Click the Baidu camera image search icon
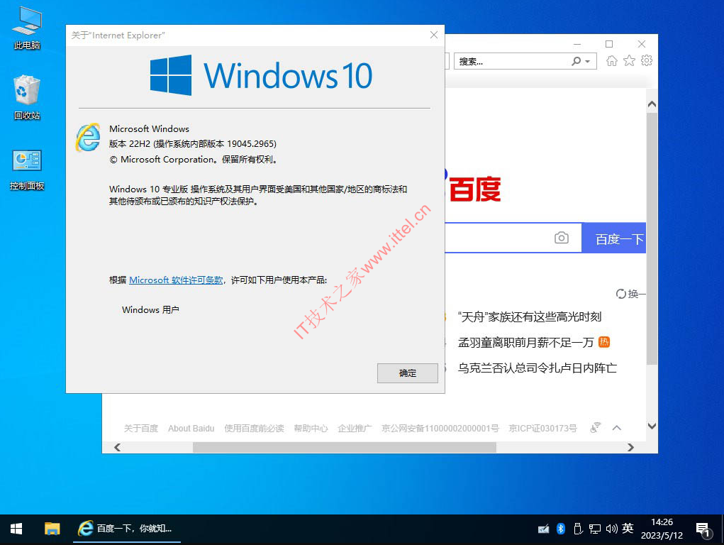The width and height of the screenshot is (724, 545). pyautogui.click(x=562, y=238)
